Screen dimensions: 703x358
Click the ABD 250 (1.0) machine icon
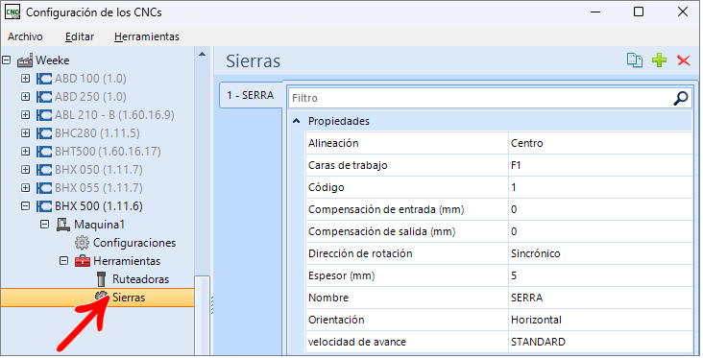(44, 97)
